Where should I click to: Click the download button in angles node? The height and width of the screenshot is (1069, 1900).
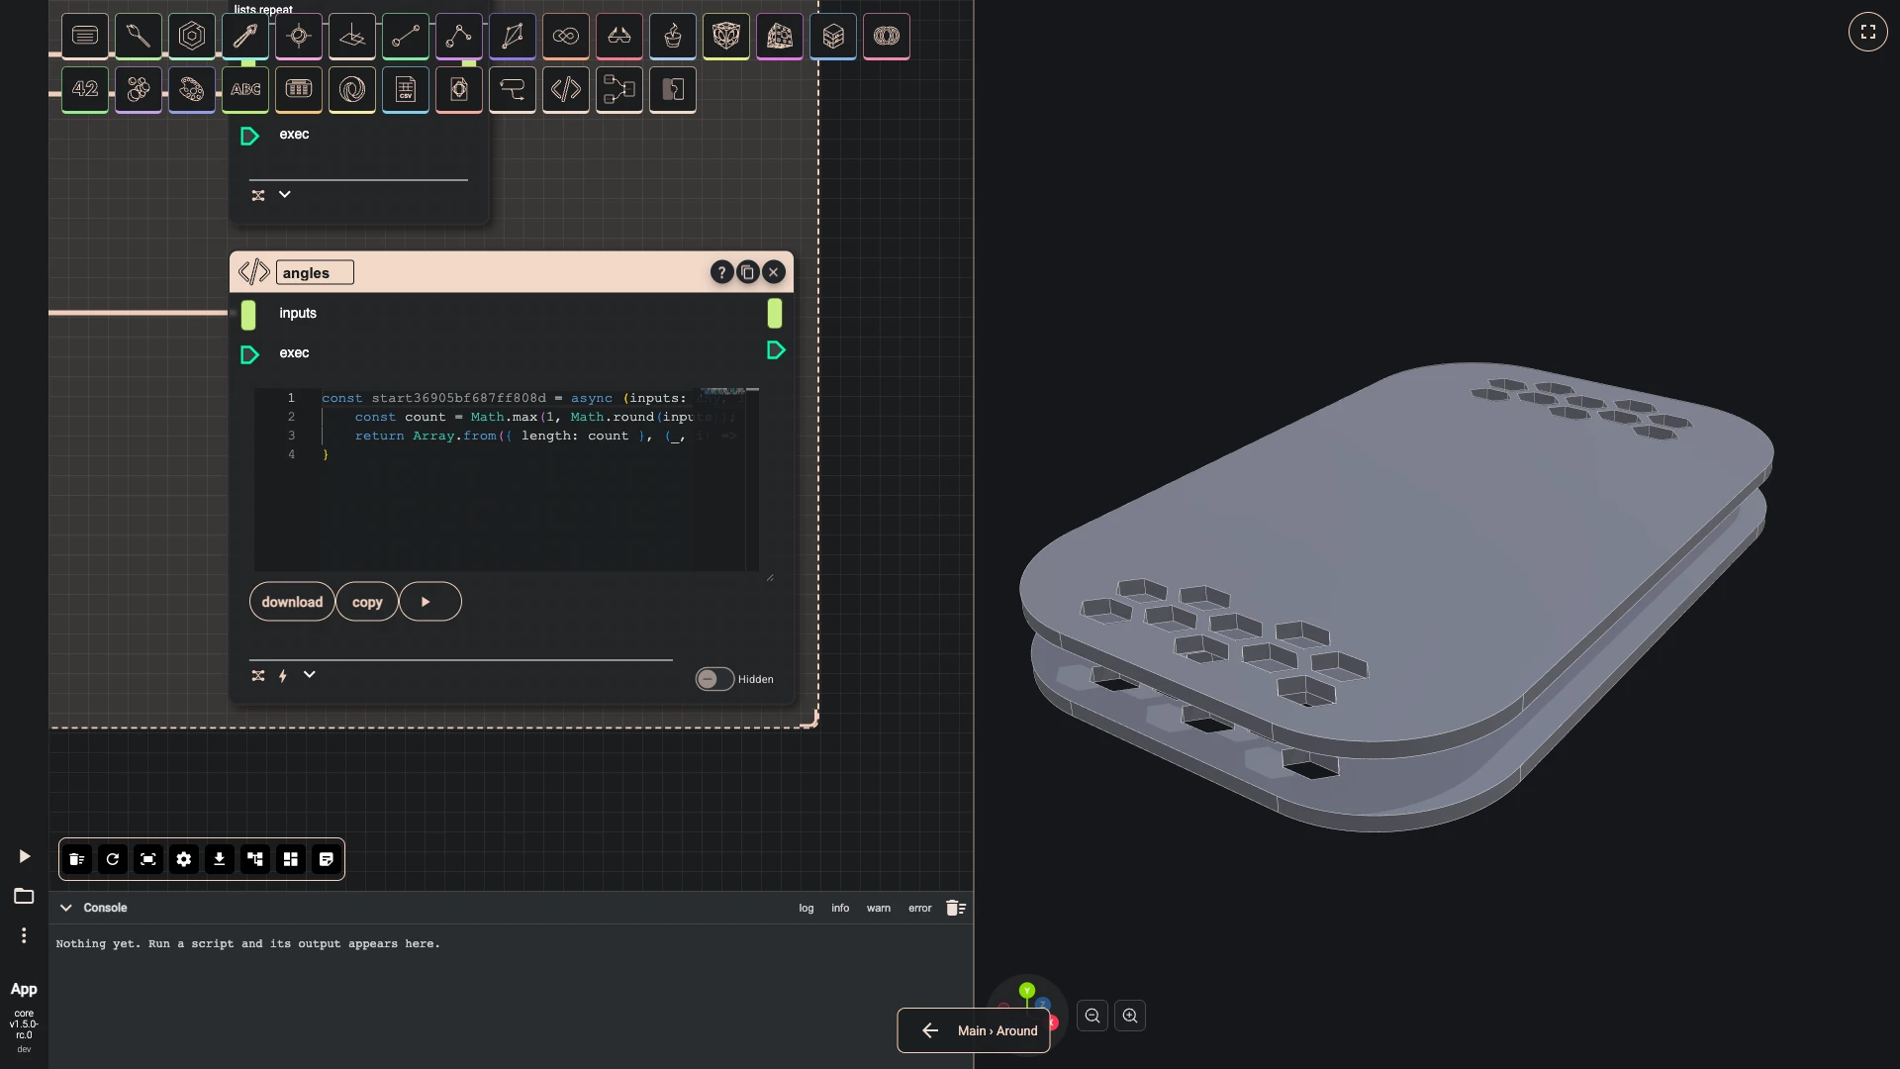[x=292, y=602]
